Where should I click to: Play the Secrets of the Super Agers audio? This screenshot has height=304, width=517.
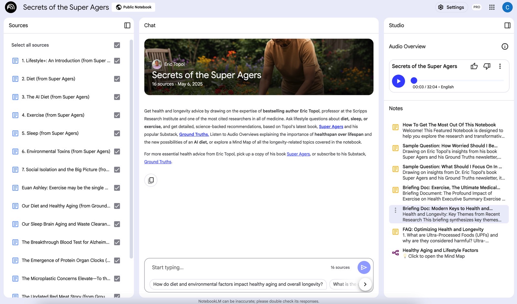click(x=398, y=81)
